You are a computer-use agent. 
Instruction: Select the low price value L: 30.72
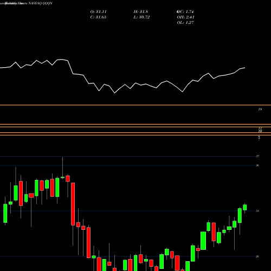click(141, 17)
